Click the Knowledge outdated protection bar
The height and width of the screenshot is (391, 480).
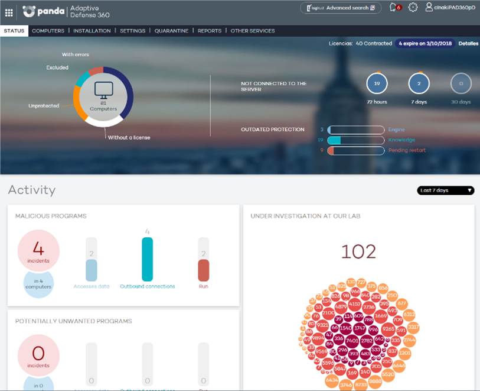coord(355,140)
